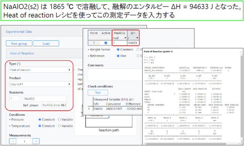Open the Type dropdown showing Heat of reaction

point(41,70)
